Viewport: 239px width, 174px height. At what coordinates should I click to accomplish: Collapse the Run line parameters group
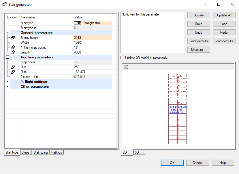tap(7, 57)
